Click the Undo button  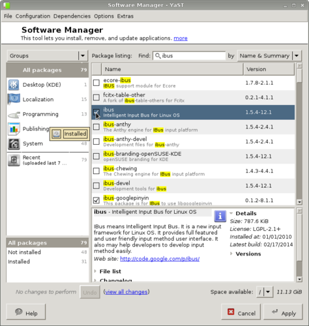(x=90, y=292)
